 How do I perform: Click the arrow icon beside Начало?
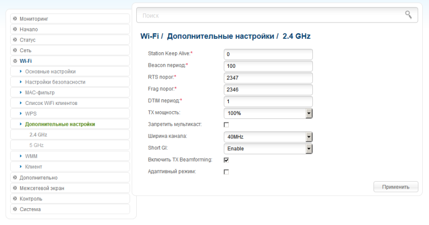point(15,29)
